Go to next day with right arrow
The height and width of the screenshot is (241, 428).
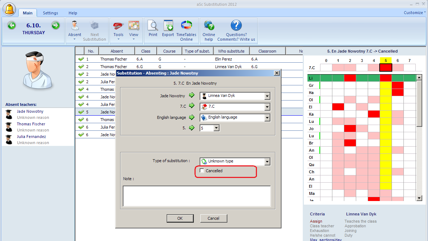pos(56,25)
